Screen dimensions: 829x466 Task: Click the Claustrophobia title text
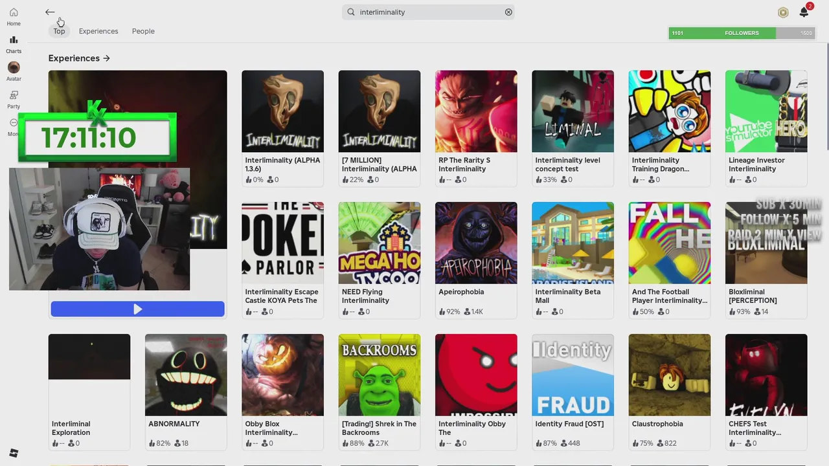(x=657, y=424)
